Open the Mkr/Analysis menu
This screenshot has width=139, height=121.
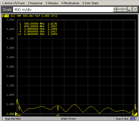coord(70,3)
